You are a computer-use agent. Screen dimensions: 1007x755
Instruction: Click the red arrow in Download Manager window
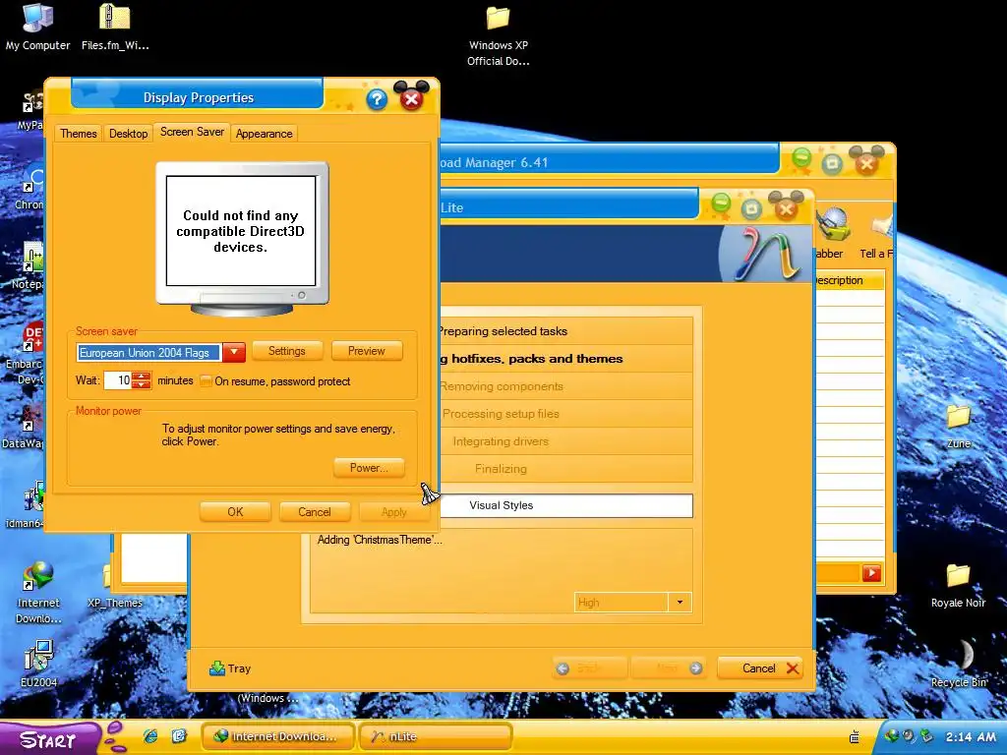coord(871,573)
